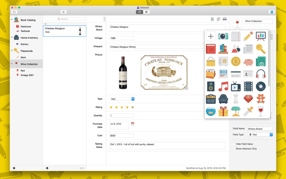Viewport: 286px width, 179px height.
Task: Pick the speaker icon
Action: coord(211,86)
